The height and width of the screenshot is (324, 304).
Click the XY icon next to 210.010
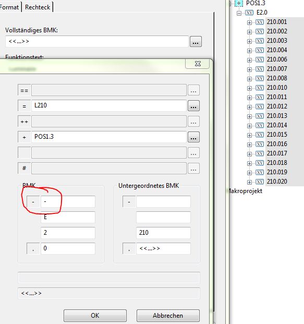coord(260,88)
